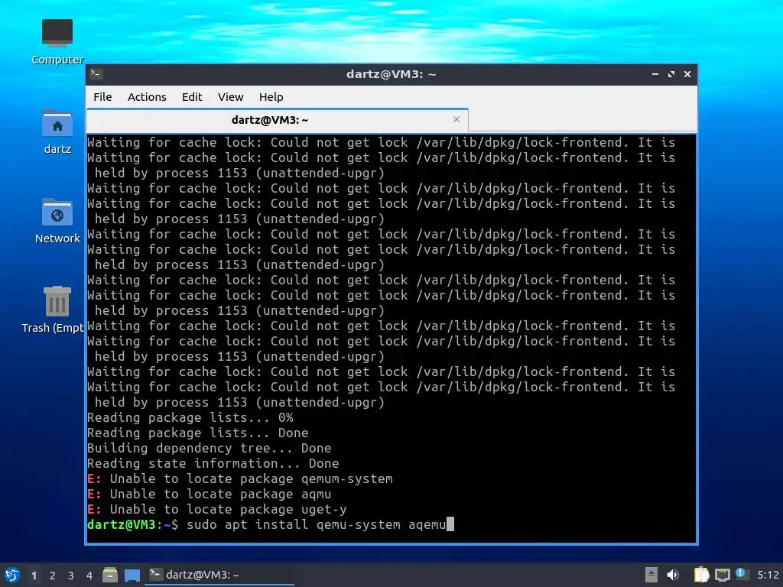Select dartz@VM3 terminal taskbar button
783x587 pixels.
click(x=219, y=575)
